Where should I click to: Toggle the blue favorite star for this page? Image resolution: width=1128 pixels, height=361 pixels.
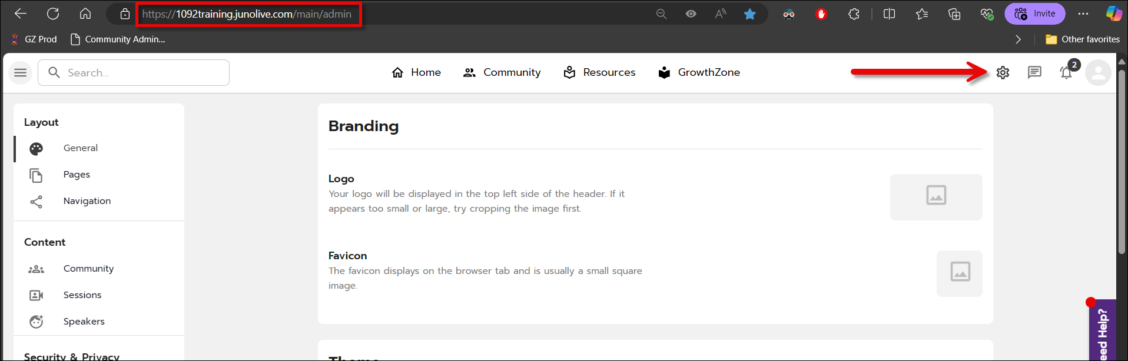(x=749, y=14)
